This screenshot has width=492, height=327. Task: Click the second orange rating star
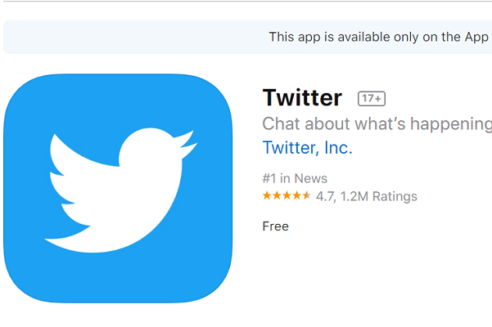pos(277,195)
